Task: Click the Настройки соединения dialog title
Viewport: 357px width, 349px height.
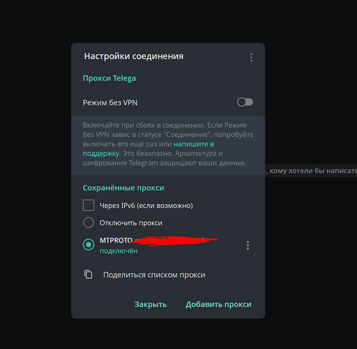Action: [x=134, y=56]
